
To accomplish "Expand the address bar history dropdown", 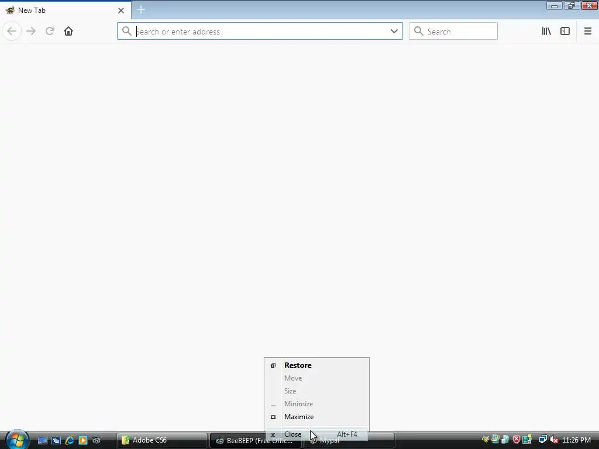I will click(394, 32).
